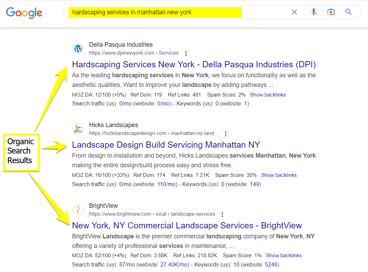Click website keywords value 149 for Hicks Landscapes
368x272 pixels.
[x=254, y=184]
